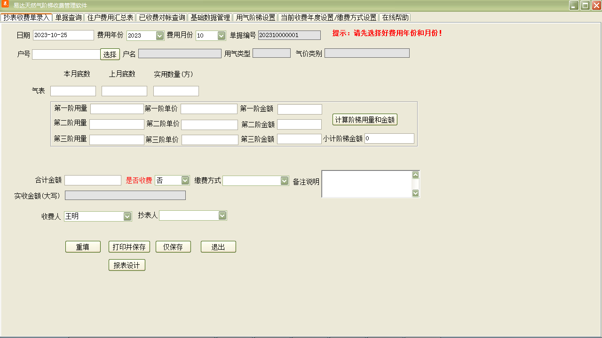
Task: Minimize the application window
Action: pos(574,5)
